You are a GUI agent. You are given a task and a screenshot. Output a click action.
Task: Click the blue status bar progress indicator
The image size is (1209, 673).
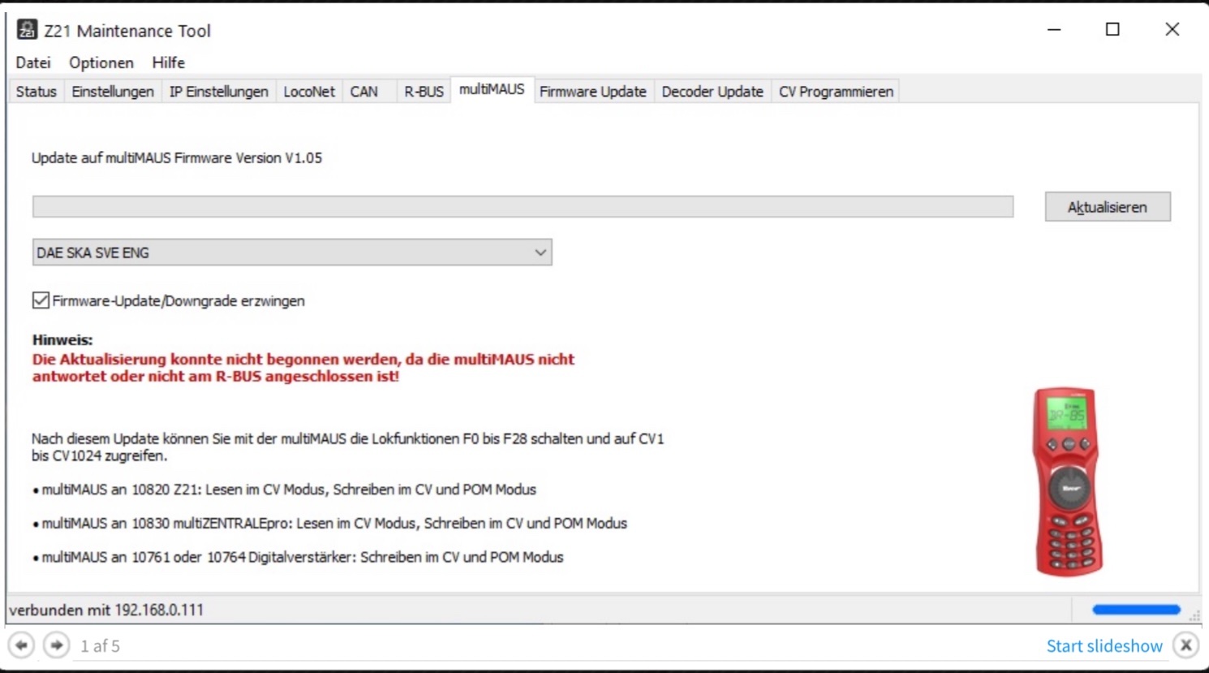(1136, 610)
